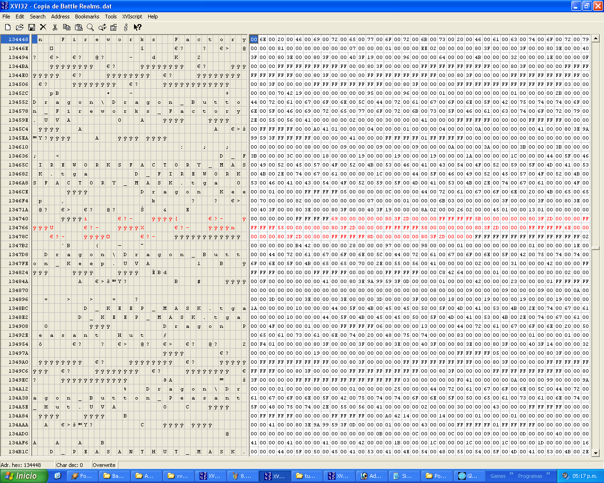604x483 pixels.
Task: Click the info 'i' toolbar icon
Action: [x=126, y=27]
